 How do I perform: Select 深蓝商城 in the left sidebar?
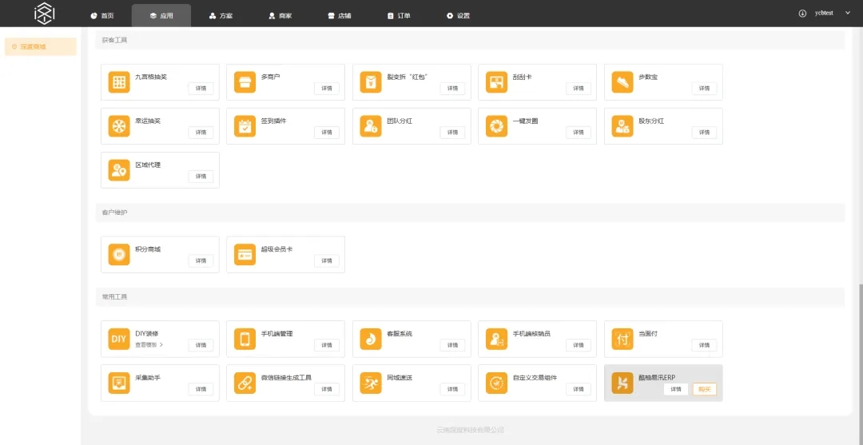coord(40,46)
